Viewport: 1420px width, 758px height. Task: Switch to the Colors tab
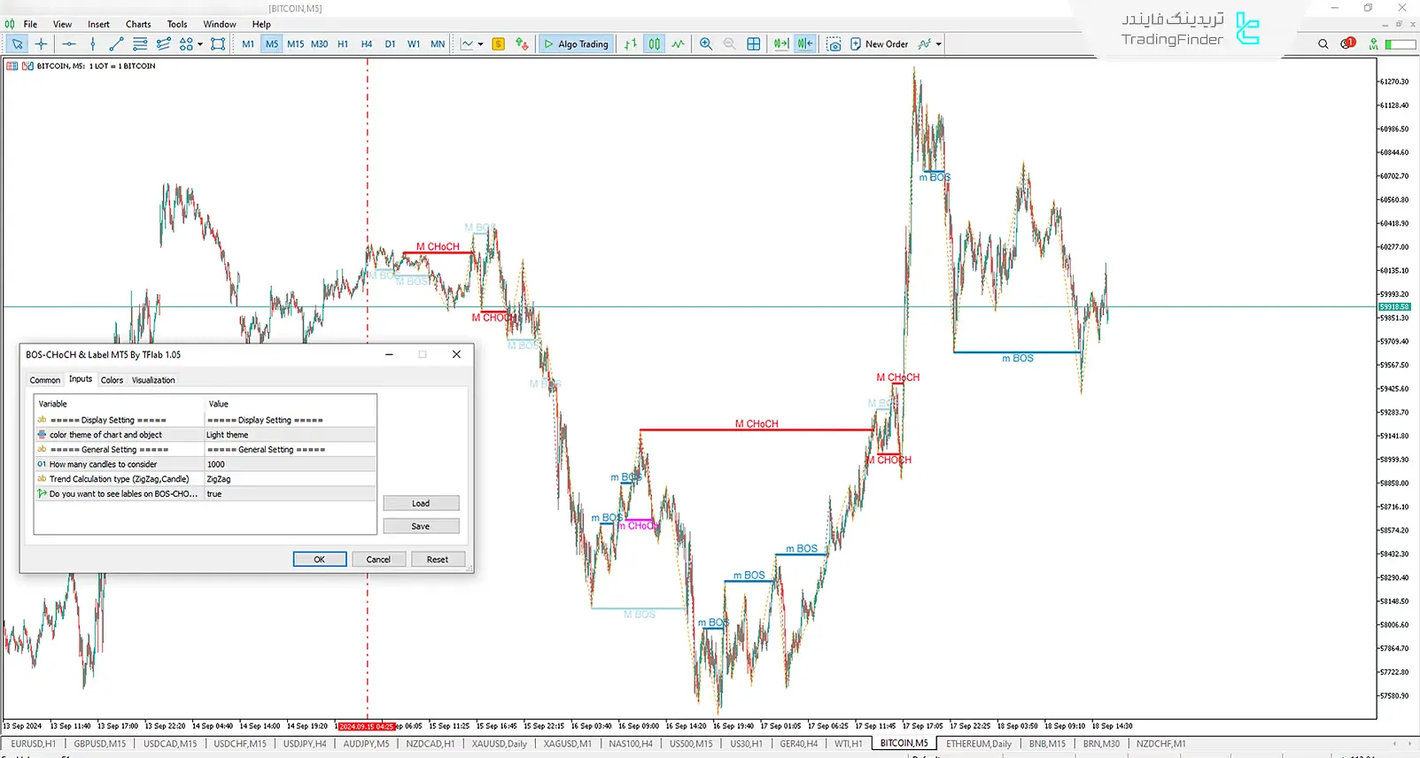112,380
